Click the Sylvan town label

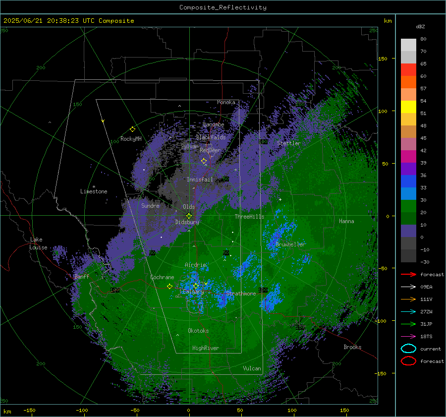click(189, 146)
